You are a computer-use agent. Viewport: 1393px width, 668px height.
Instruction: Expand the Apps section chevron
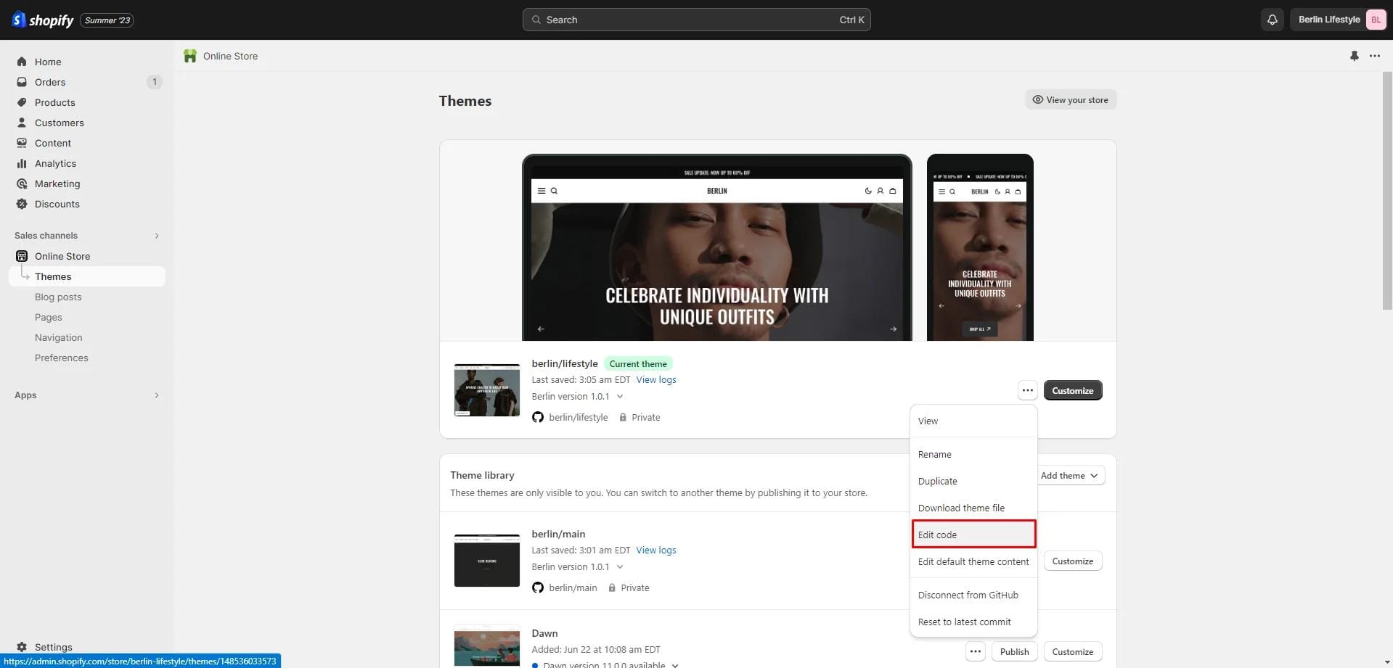(x=157, y=395)
